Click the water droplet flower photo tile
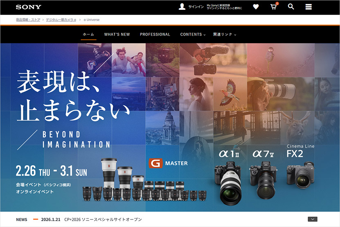 (281, 60)
